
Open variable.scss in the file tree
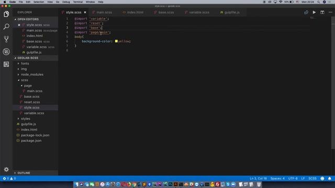coord(33,113)
